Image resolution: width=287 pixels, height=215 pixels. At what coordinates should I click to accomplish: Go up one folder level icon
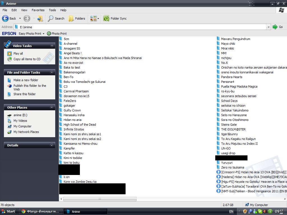[40, 18]
